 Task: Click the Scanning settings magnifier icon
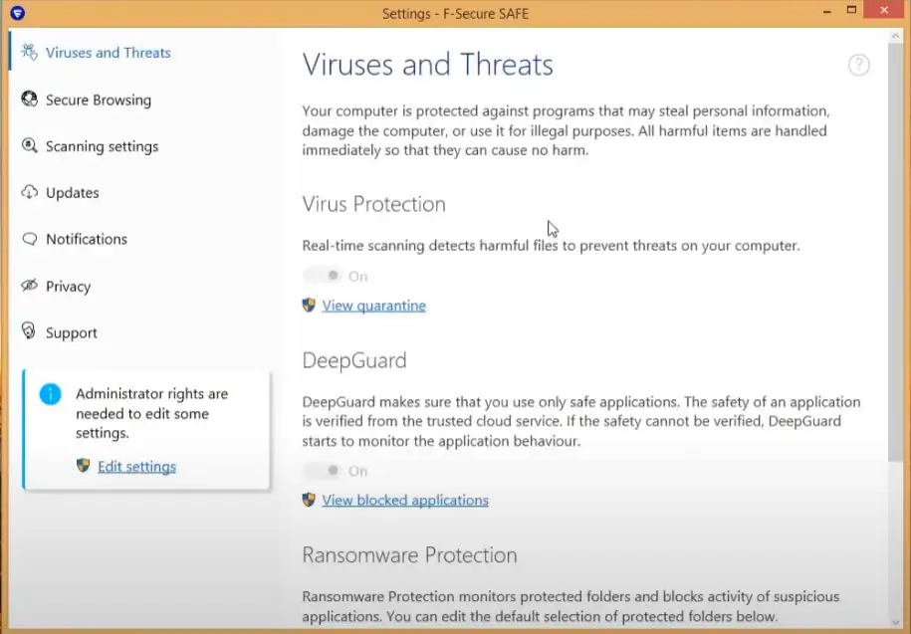tap(29, 146)
